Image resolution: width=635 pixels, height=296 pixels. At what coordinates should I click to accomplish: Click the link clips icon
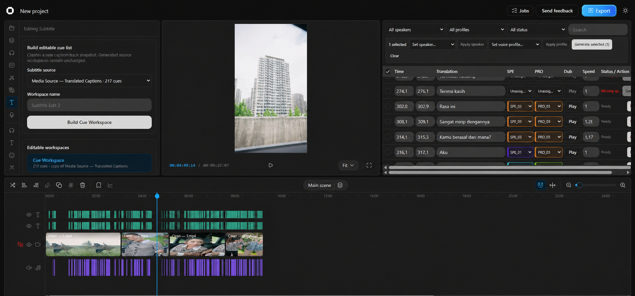(x=47, y=185)
